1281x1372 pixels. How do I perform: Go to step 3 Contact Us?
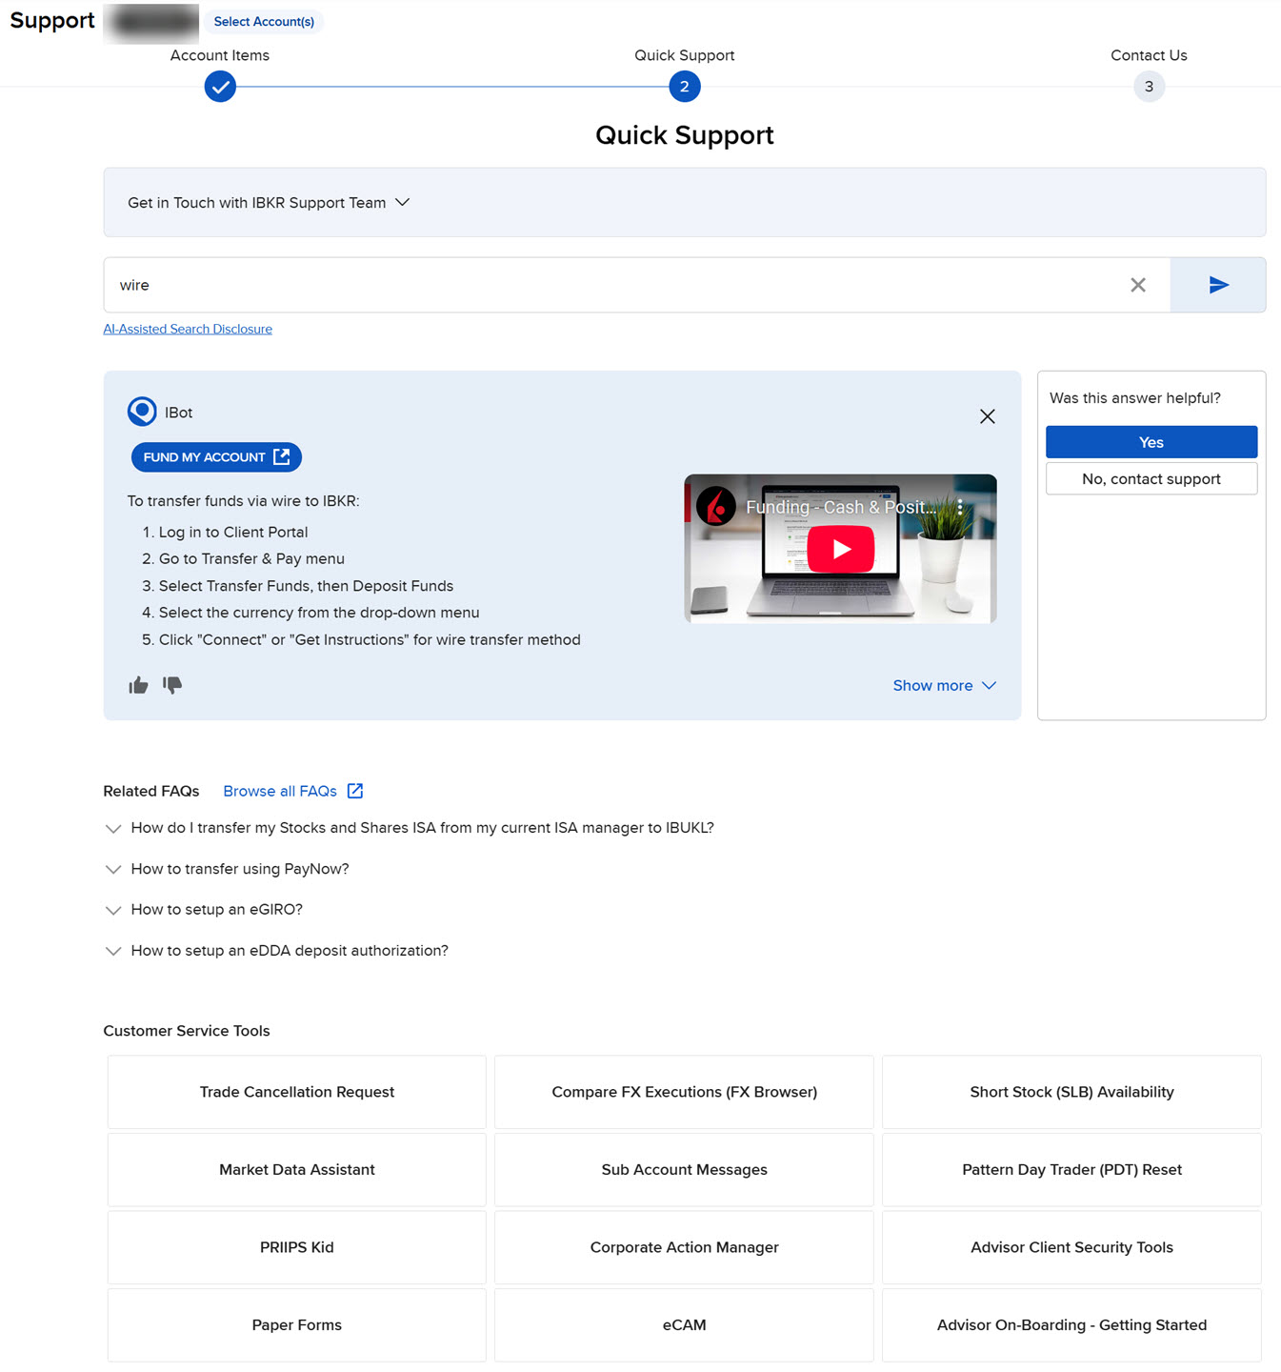1149,87
